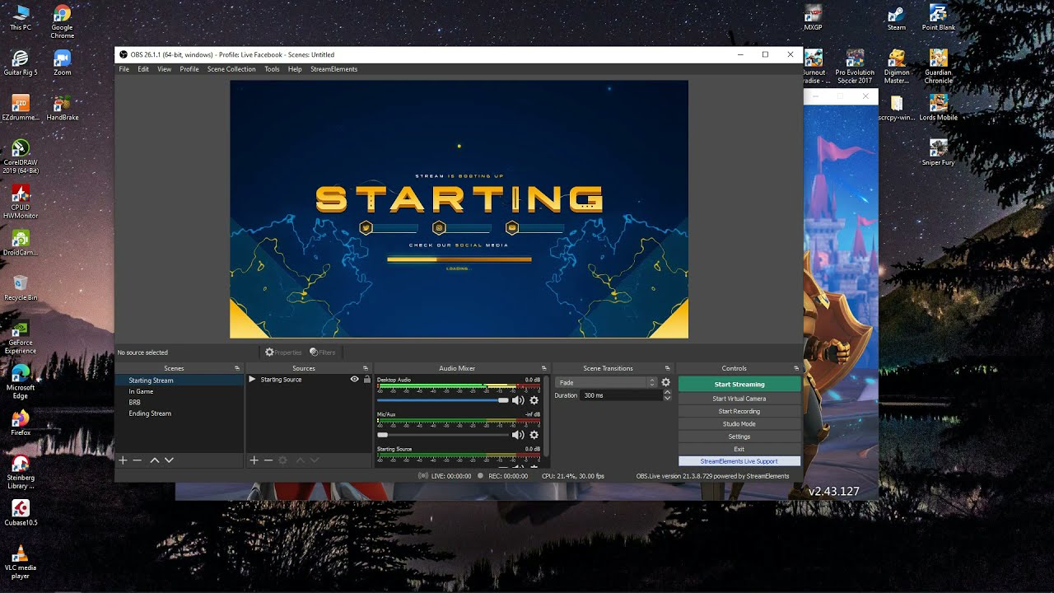Open Sniper Fury desktop shortcut
Image resolution: width=1054 pixels, height=593 pixels.
tap(938, 152)
